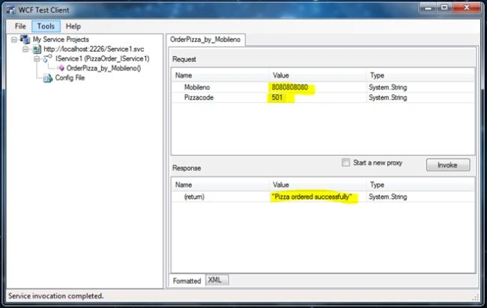Click the Response Type column header
The image size is (487, 308).
point(420,185)
